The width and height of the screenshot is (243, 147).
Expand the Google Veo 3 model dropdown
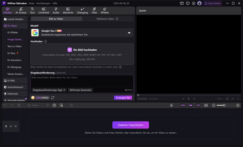82,33
